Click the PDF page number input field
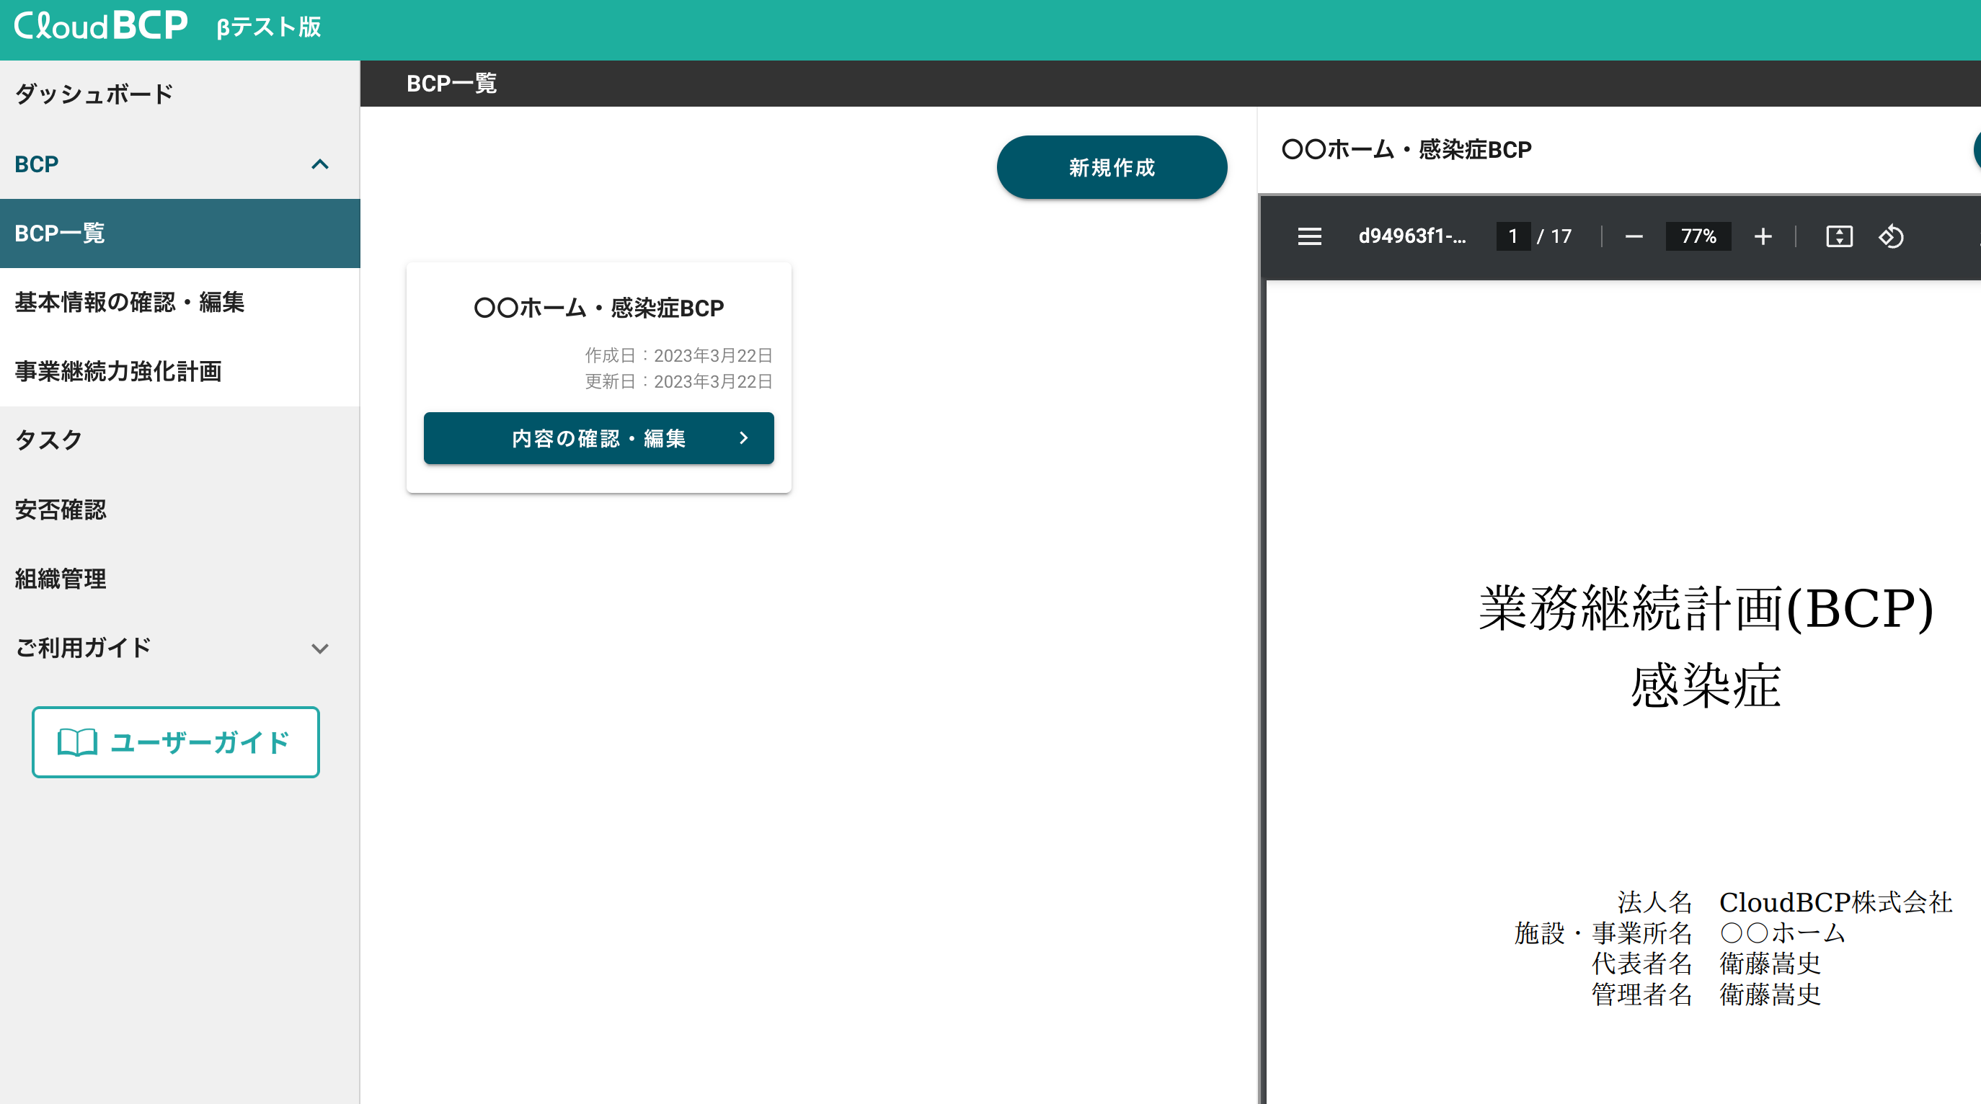 coord(1512,236)
